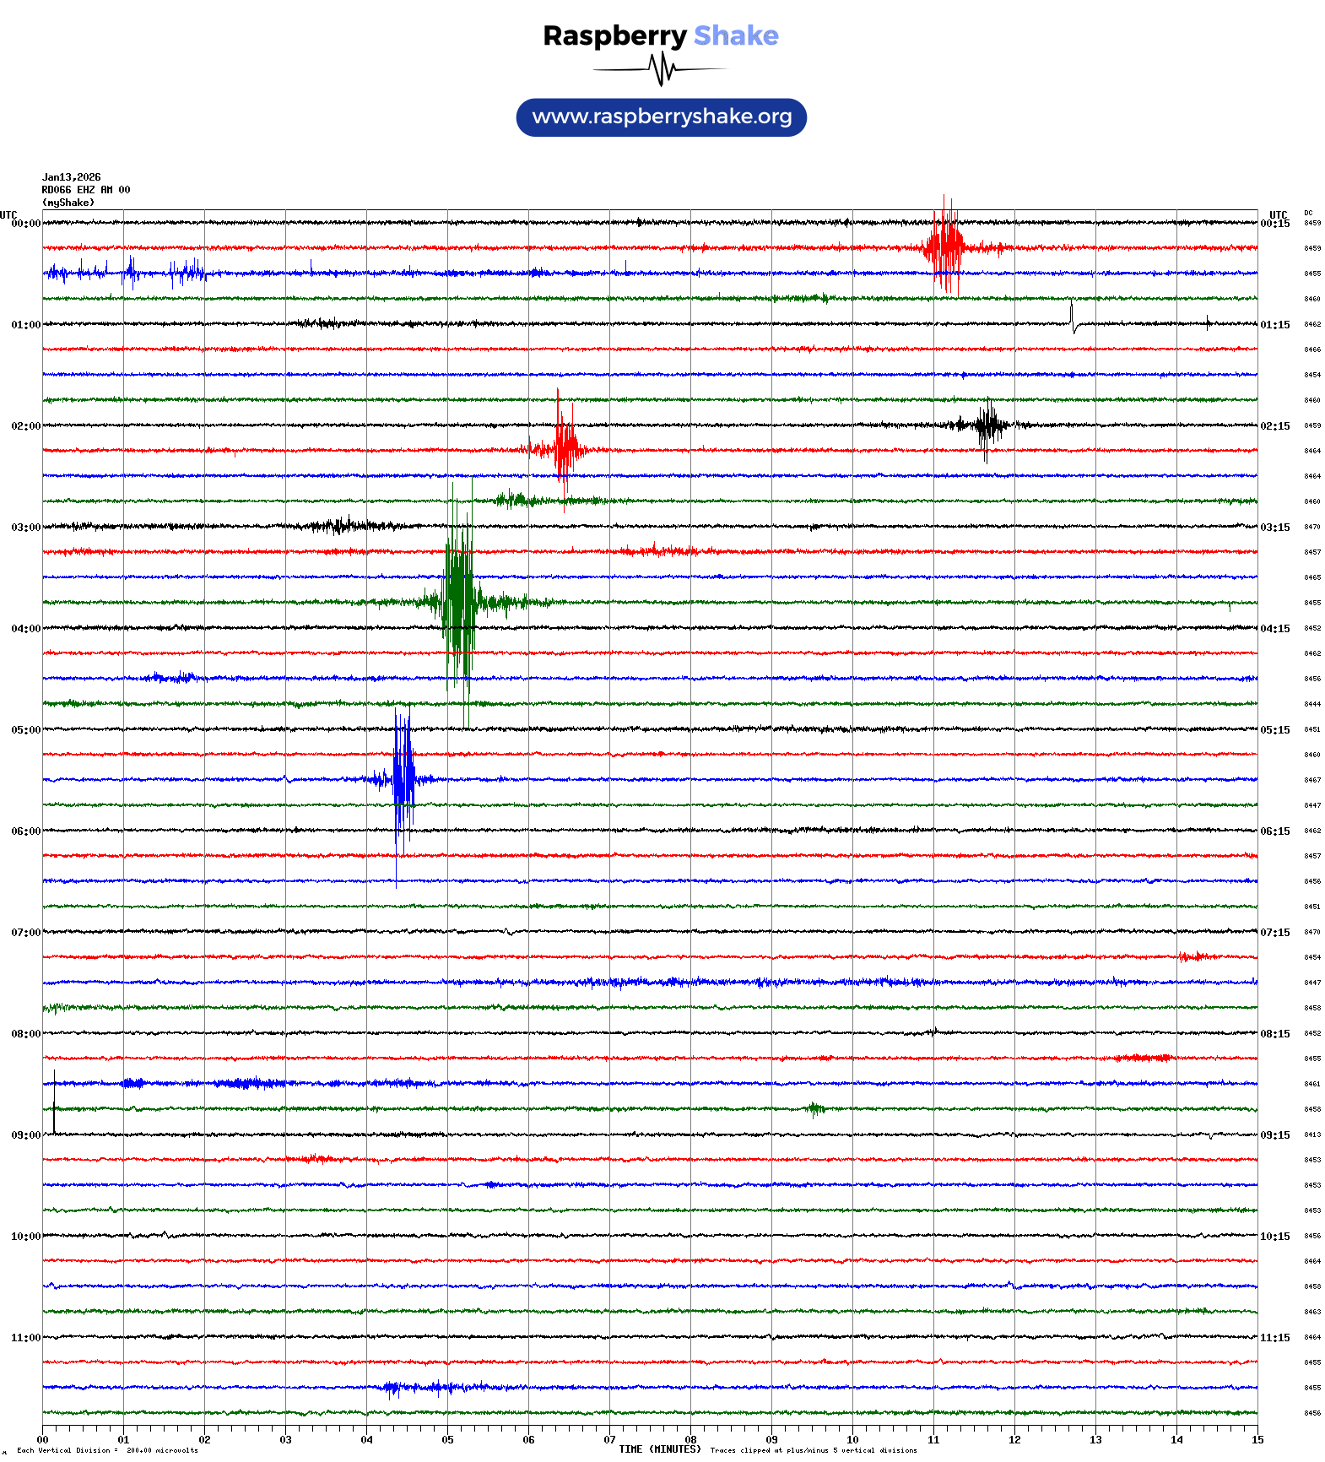Click the Raspberry Shake logo text
Image resolution: width=1325 pixels, height=1462 pixels.
click(x=661, y=35)
